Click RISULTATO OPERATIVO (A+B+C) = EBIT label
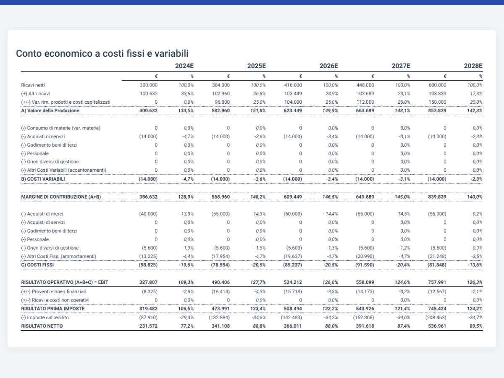 65,282
